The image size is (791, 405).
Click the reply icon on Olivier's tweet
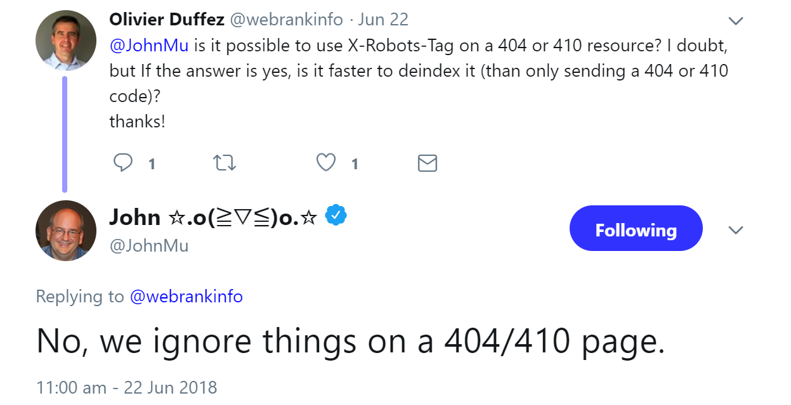coord(124,163)
